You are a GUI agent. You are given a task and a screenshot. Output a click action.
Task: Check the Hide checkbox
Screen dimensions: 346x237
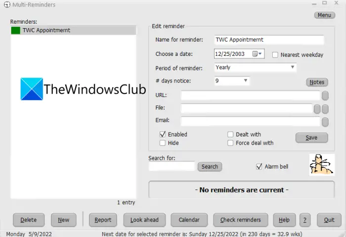pyautogui.click(x=163, y=143)
